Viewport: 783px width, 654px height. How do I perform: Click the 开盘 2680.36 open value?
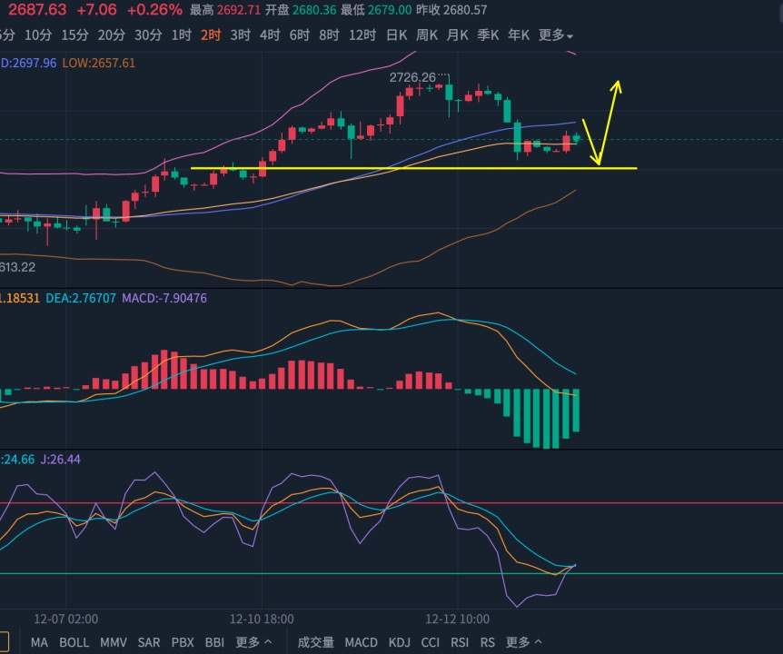(301, 9)
